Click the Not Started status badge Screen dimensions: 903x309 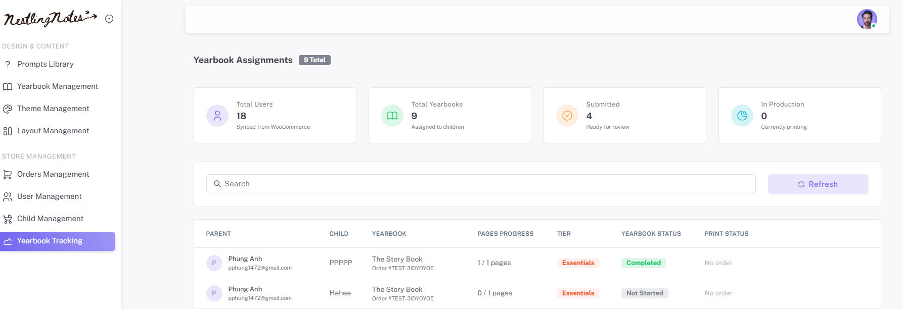pos(645,293)
